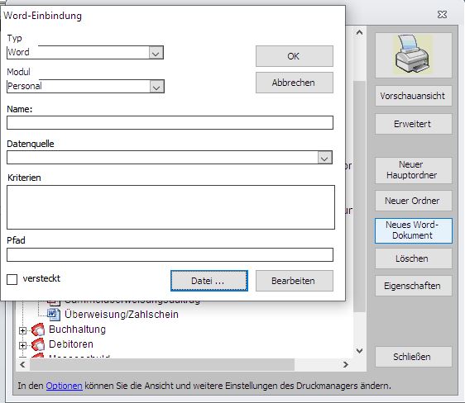
Task: Click the Neuer Ordner button
Action: tap(414, 201)
